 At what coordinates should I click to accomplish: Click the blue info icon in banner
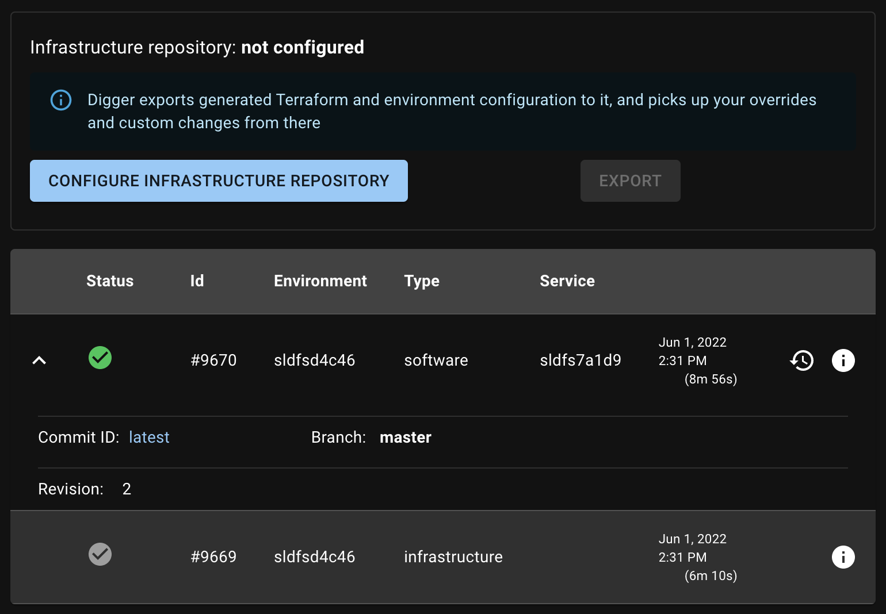[x=61, y=100]
